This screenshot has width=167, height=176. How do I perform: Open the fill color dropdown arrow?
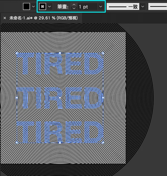33,6
